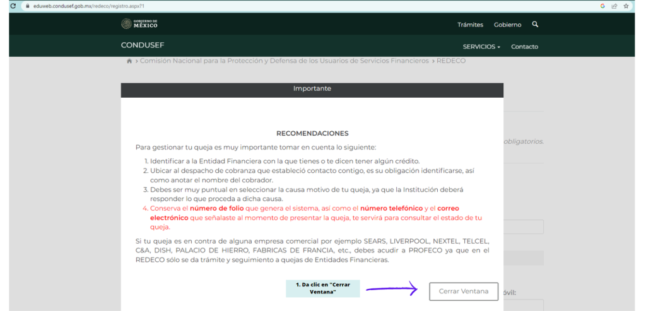Click the Google icon in address bar
This screenshot has width=646, height=311.
(602, 6)
